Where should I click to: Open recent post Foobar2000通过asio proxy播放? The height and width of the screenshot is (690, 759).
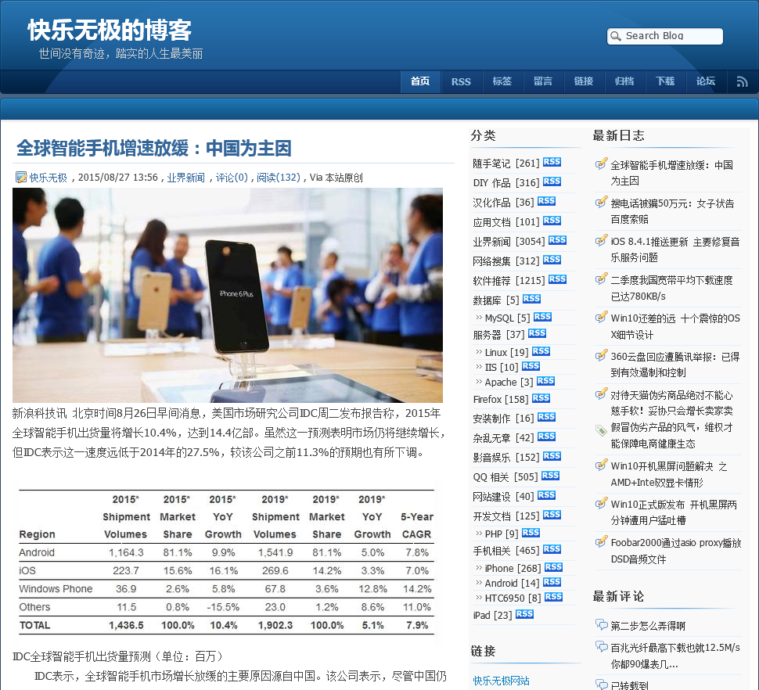pyautogui.click(x=676, y=551)
